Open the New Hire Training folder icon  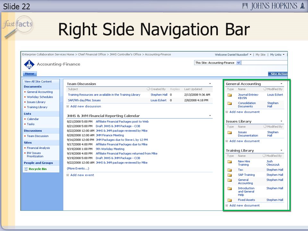[x=230, y=162]
